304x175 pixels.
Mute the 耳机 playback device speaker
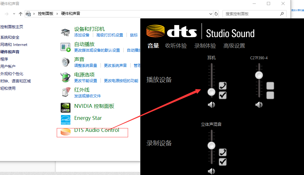click(211, 105)
